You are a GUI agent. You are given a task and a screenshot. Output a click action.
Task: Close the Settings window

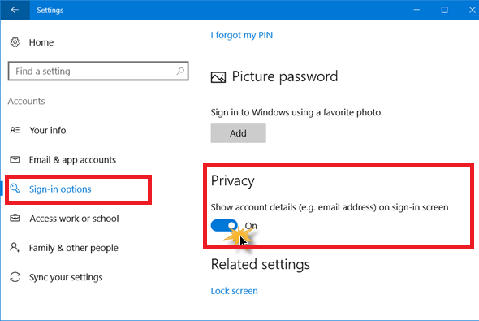click(472, 10)
